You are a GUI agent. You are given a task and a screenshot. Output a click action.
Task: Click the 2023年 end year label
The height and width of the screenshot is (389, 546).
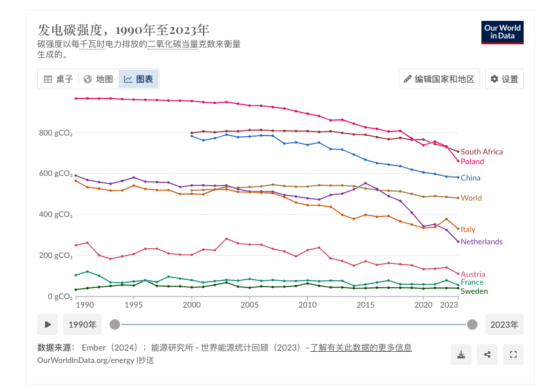click(504, 324)
